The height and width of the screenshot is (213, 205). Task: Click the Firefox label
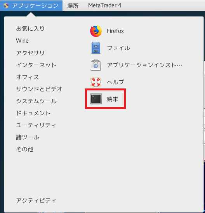click(x=115, y=31)
